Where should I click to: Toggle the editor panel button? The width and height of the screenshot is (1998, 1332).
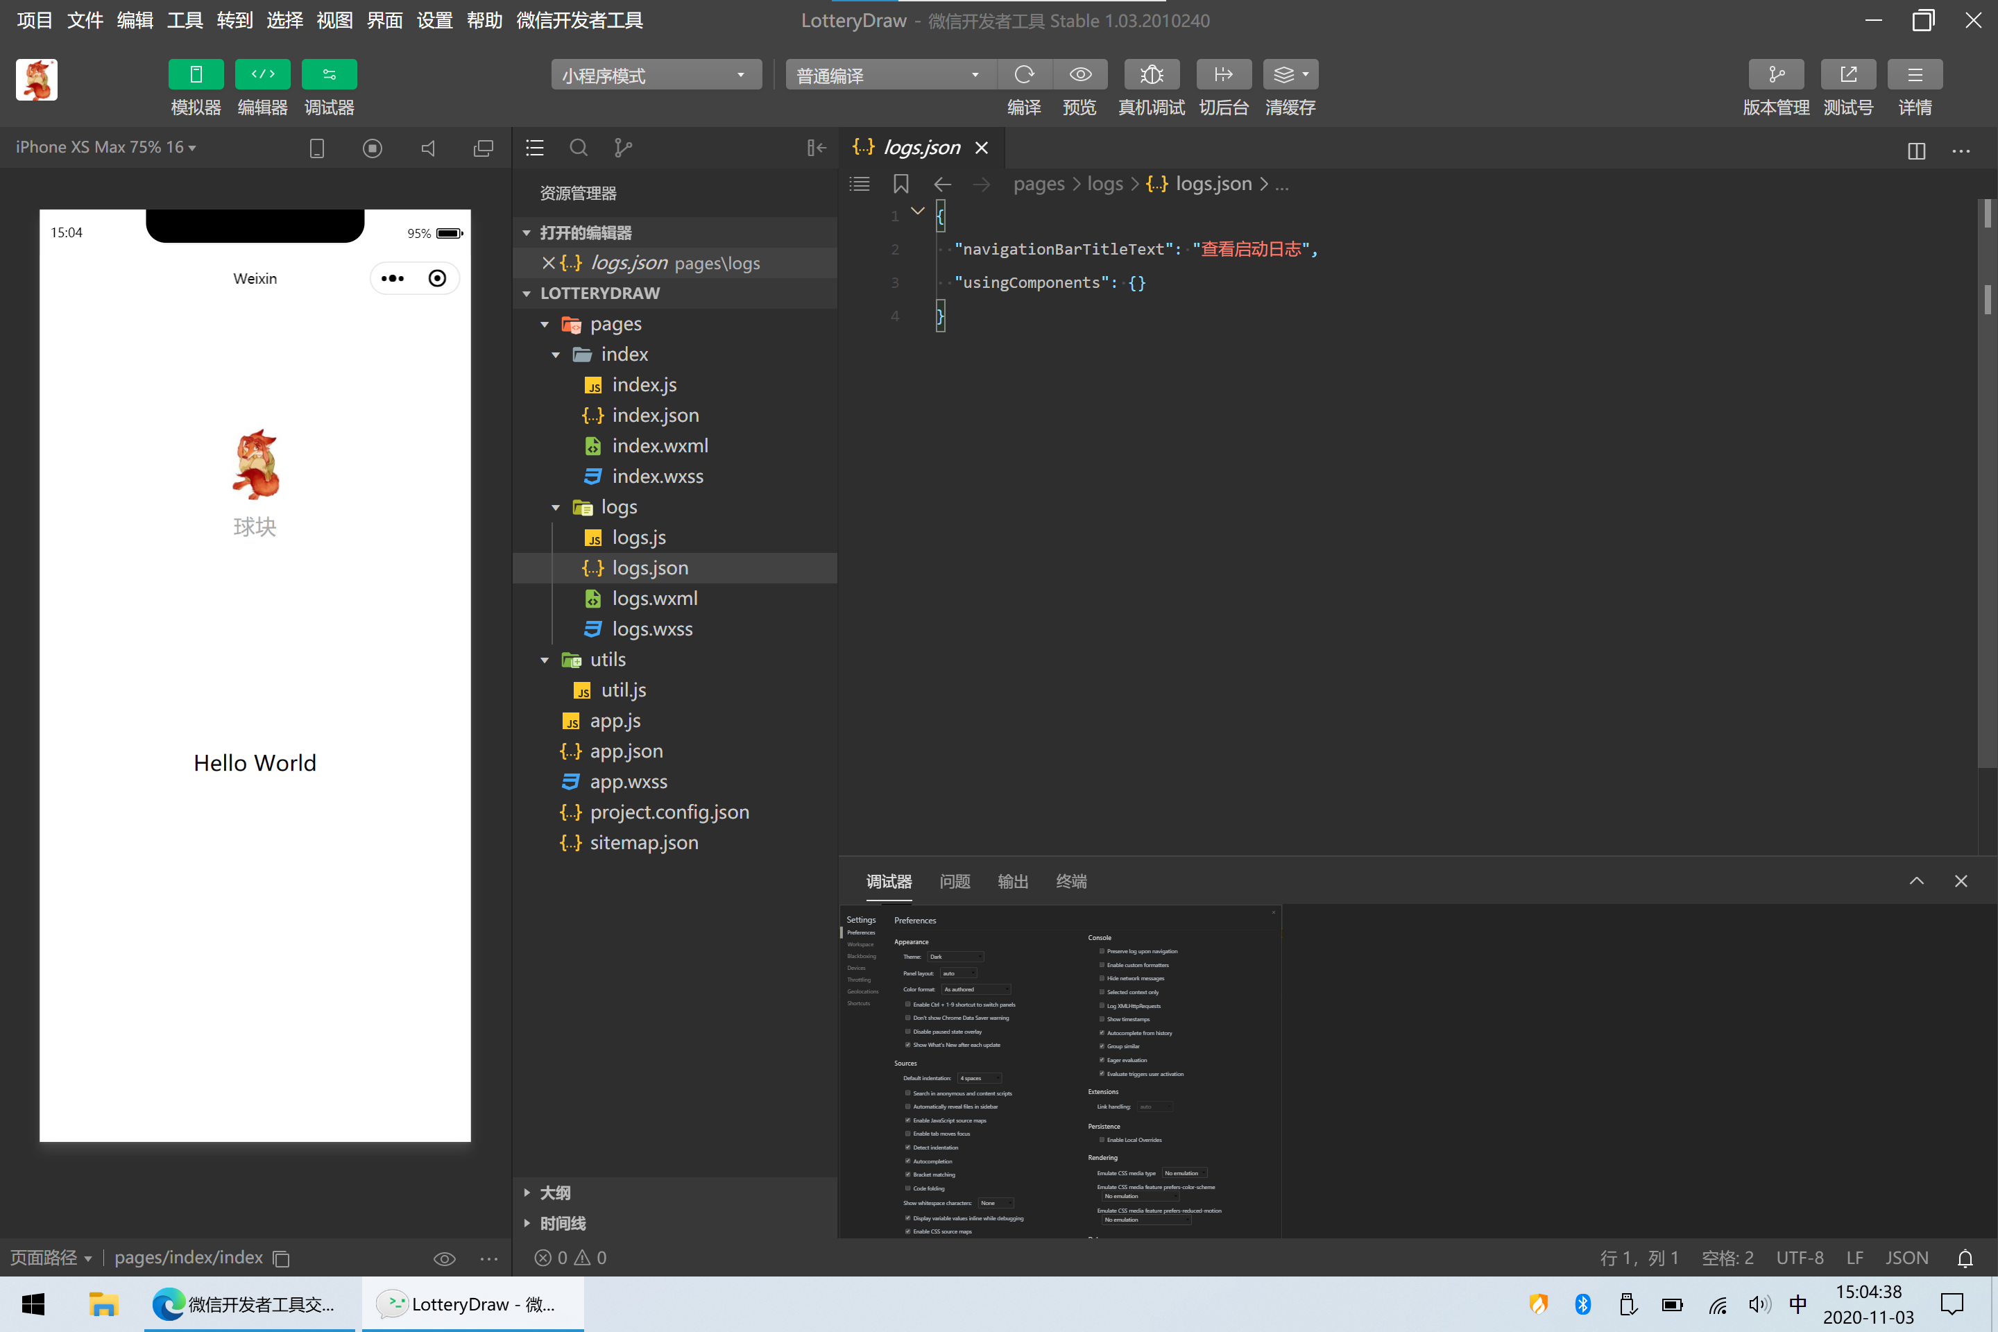(x=262, y=75)
